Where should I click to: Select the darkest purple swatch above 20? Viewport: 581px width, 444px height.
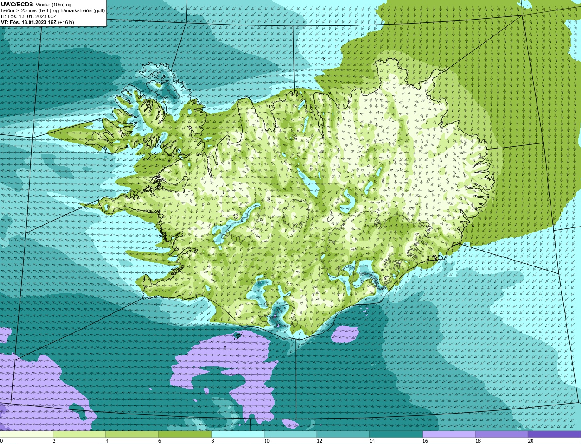(554, 434)
